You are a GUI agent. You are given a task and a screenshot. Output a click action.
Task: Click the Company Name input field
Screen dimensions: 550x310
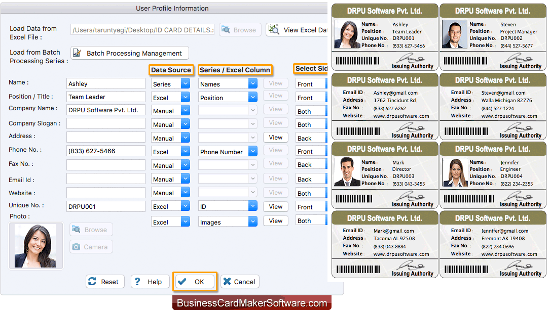(x=105, y=110)
